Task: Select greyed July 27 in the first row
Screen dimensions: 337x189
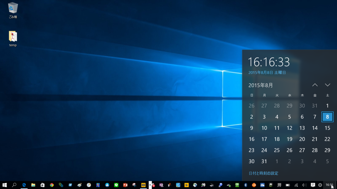Action: (264, 106)
